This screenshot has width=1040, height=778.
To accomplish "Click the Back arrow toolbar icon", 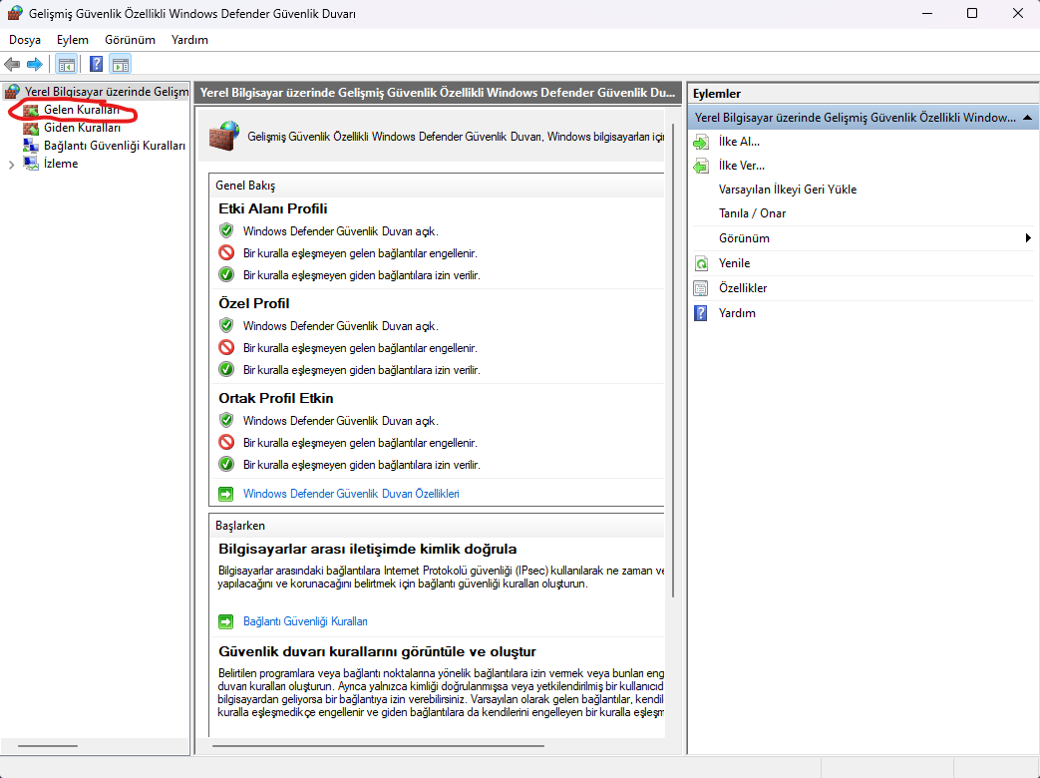I will pyautogui.click(x=12, y=65).
